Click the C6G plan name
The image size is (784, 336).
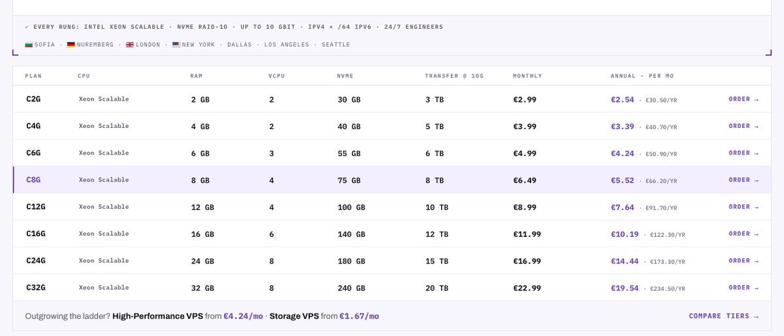33,153
